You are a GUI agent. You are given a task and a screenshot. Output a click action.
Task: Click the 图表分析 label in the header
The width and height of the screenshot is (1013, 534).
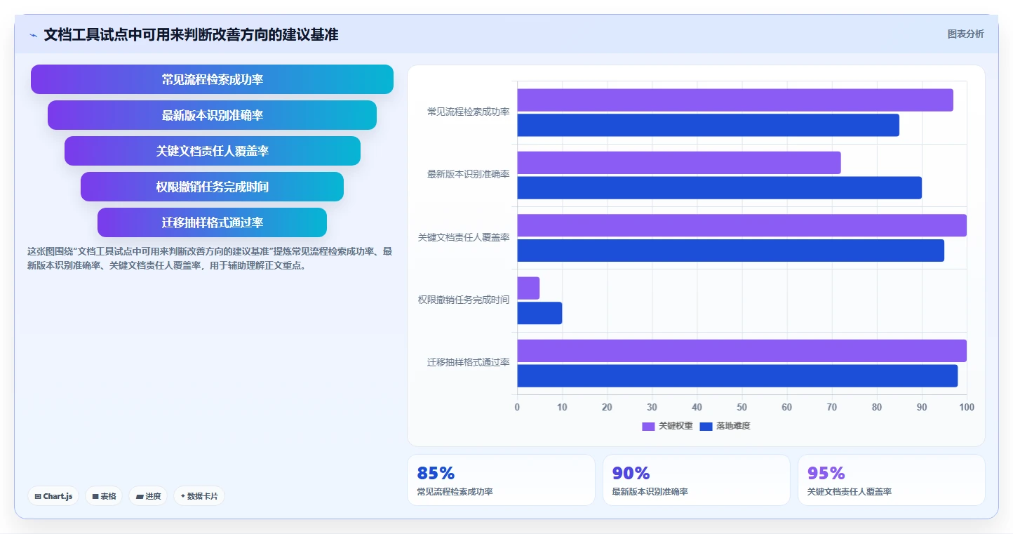[x=965, y=34]
